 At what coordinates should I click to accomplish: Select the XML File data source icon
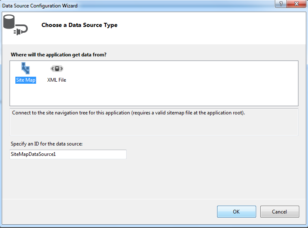[x=56, y=69]
